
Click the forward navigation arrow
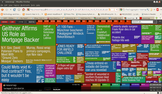pos(7,10)
